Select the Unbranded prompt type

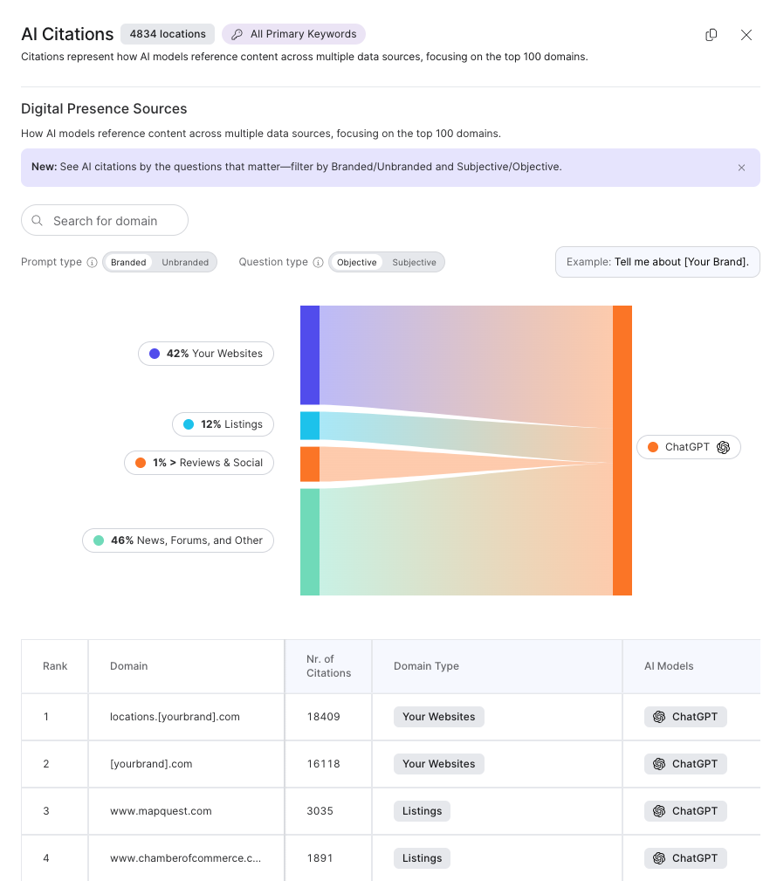(x=185, y=263)
